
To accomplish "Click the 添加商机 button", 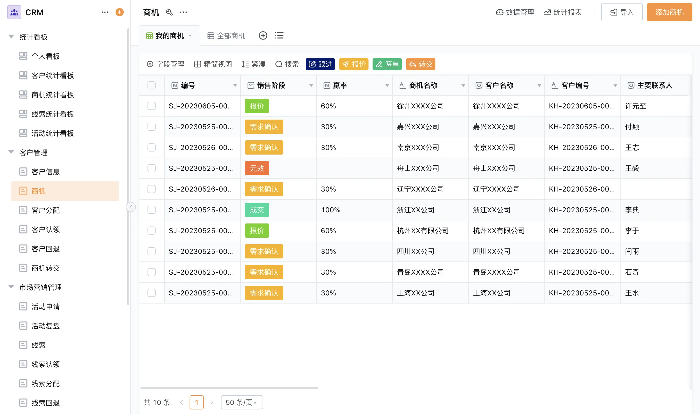I will coord(669,12).
